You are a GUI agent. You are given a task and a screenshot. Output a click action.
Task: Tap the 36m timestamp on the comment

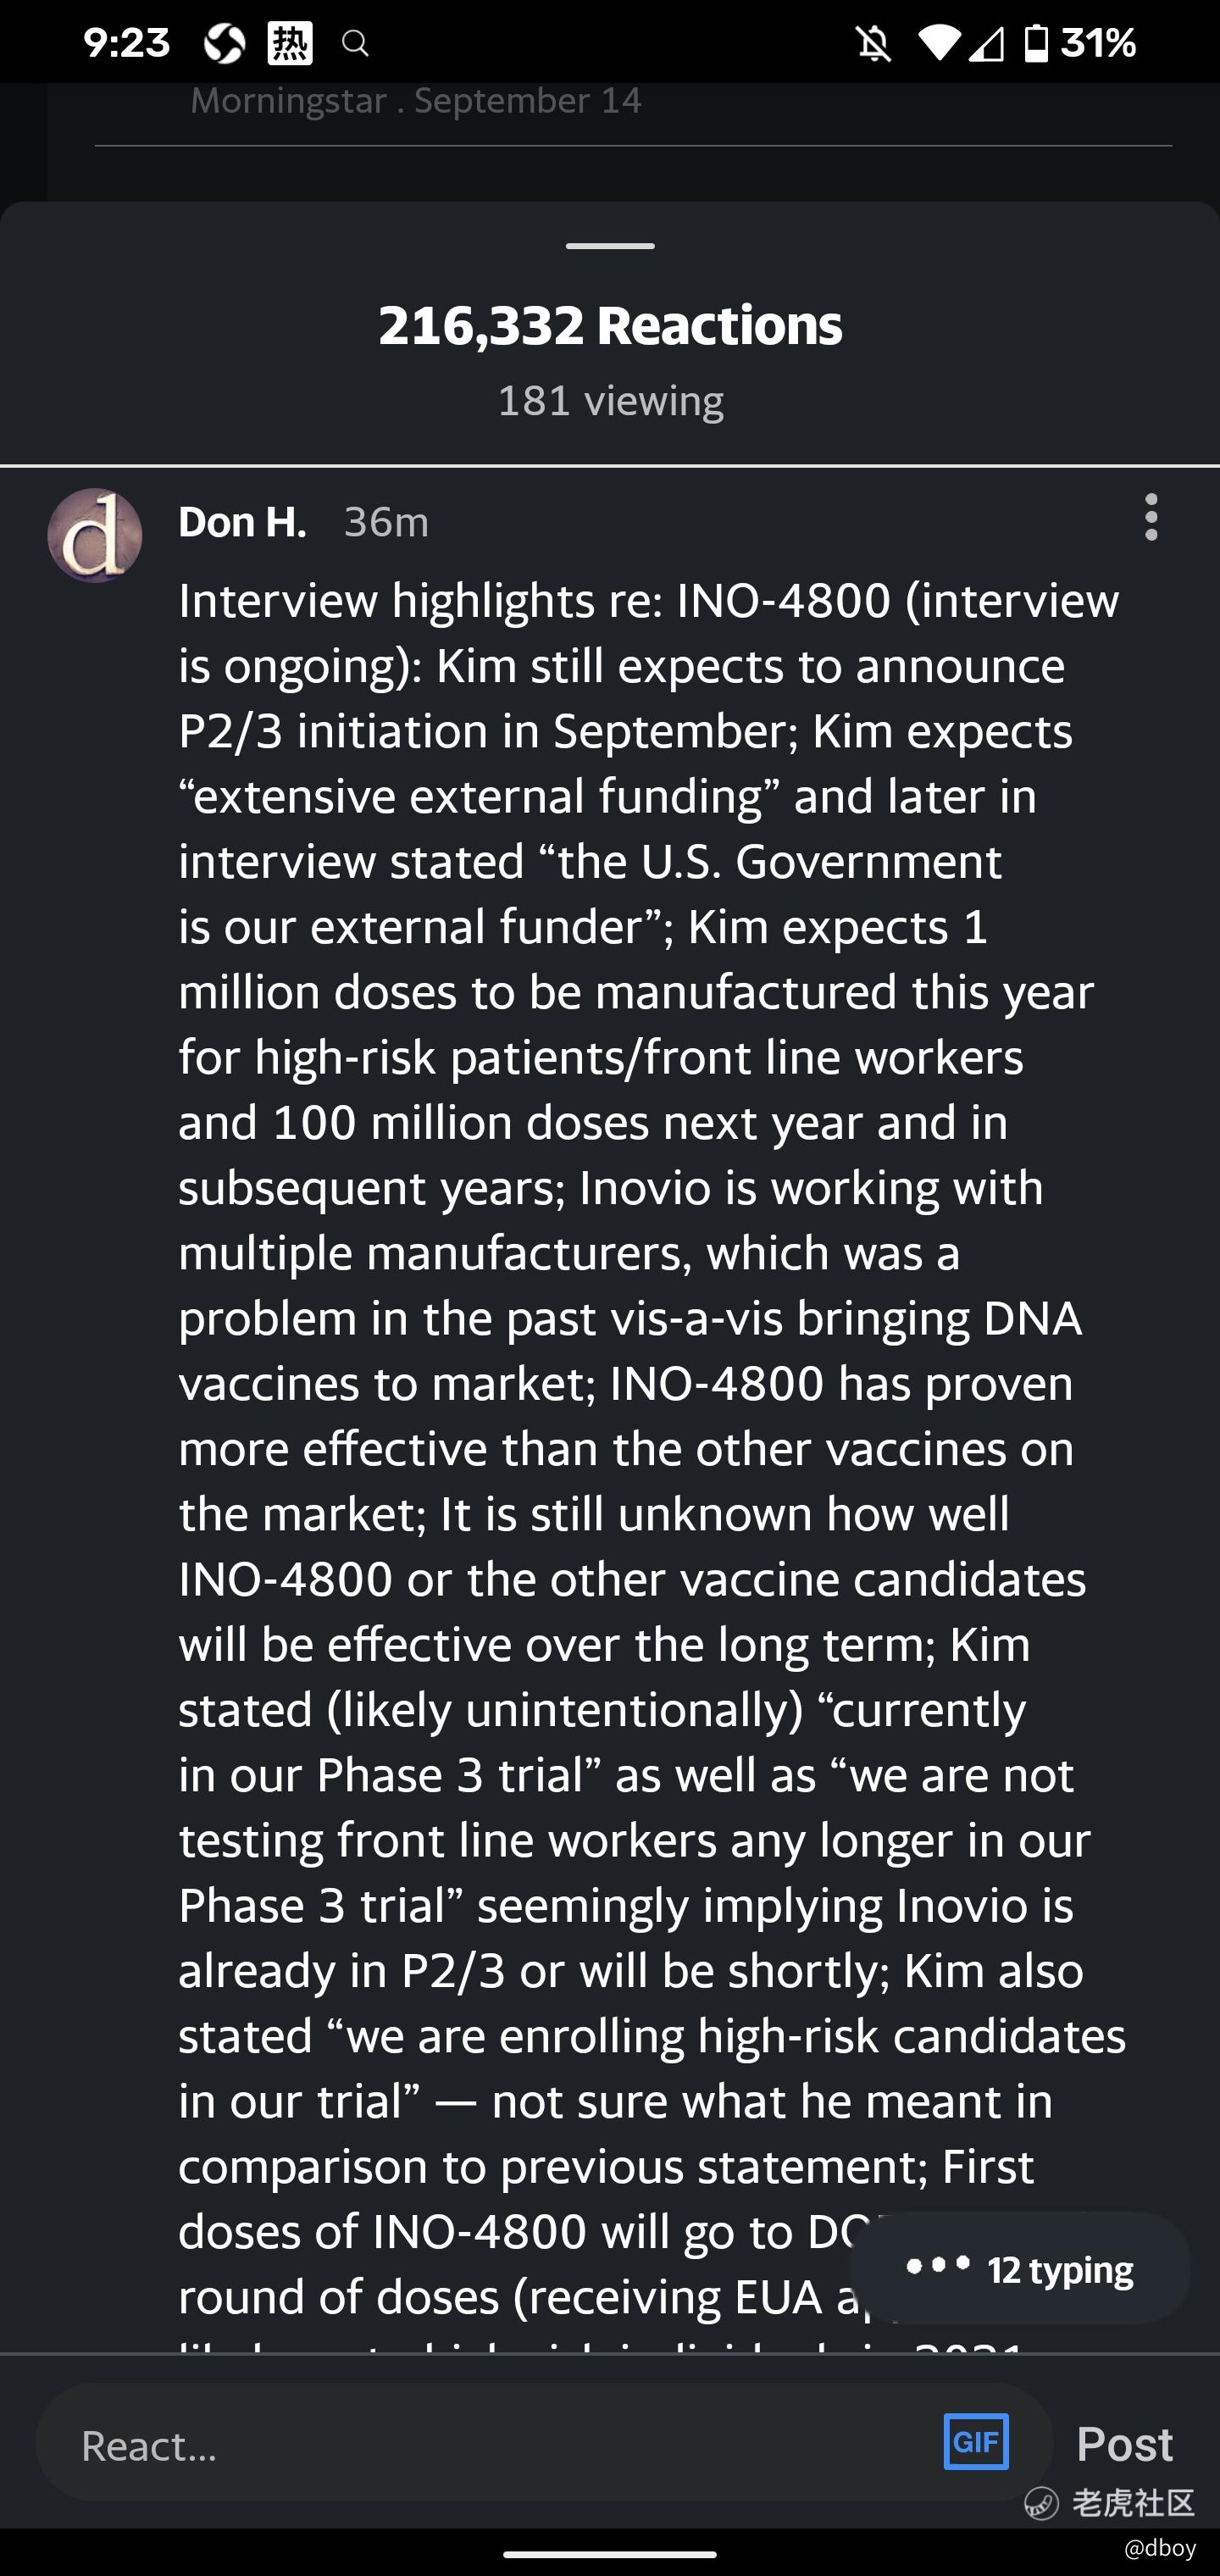tap(386, 522)
